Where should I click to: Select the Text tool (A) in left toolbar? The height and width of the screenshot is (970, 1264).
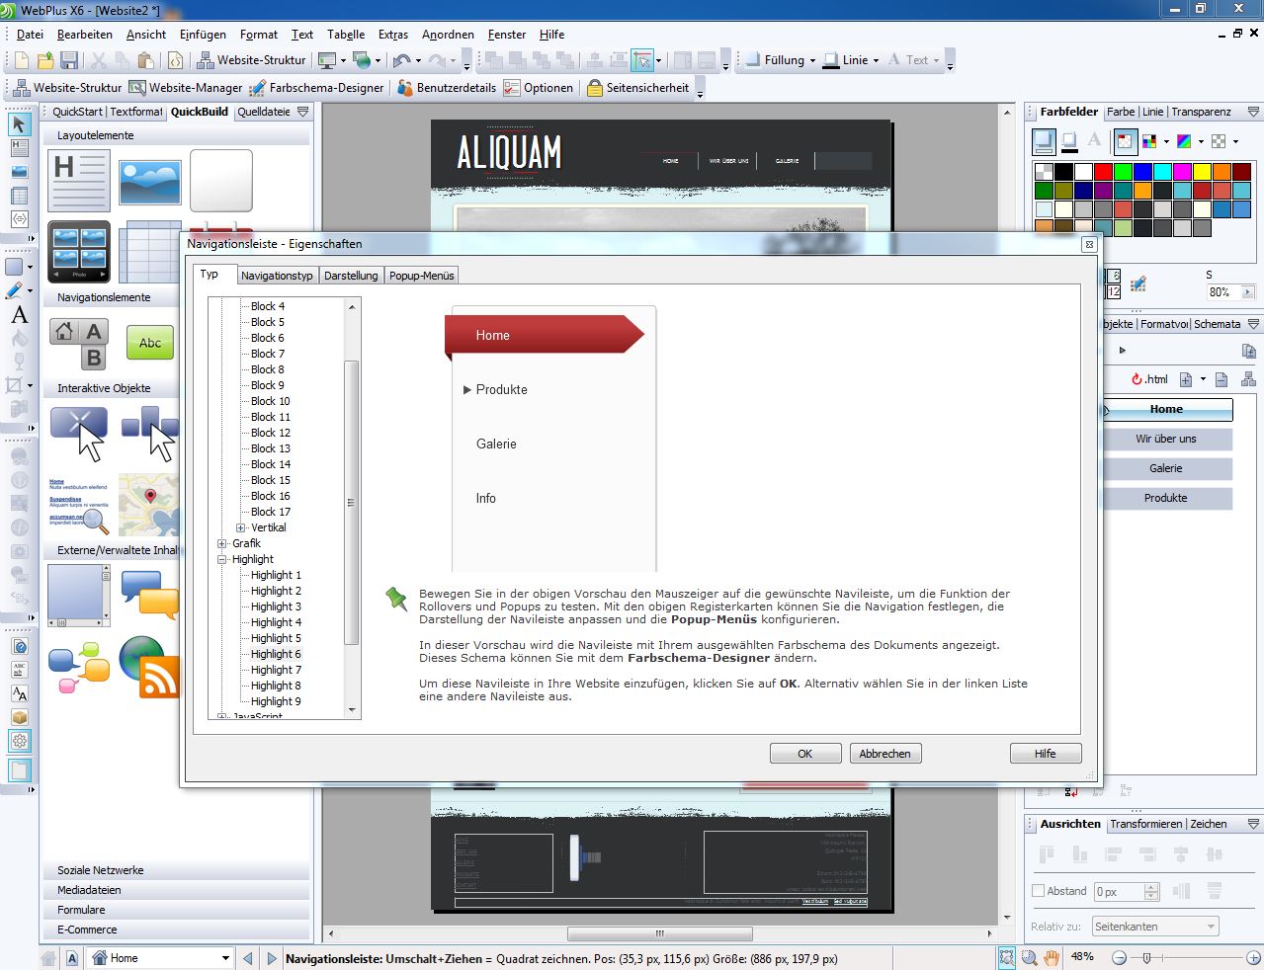coord(18,316)
